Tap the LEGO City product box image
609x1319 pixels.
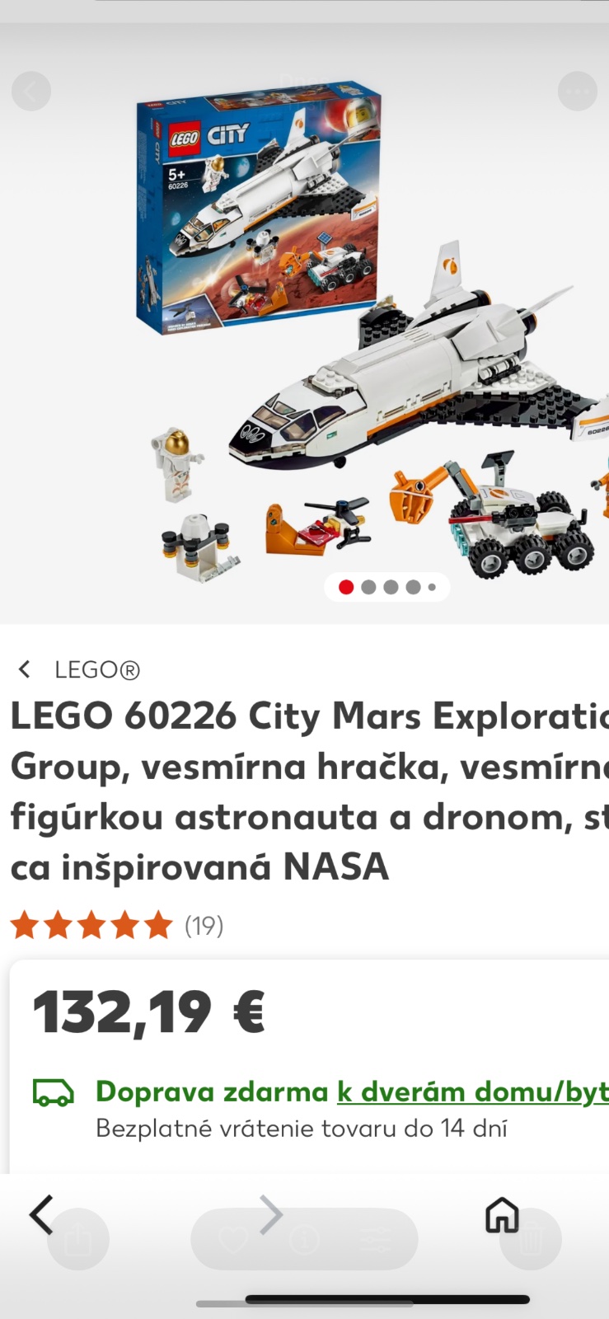tap(260, 206)
